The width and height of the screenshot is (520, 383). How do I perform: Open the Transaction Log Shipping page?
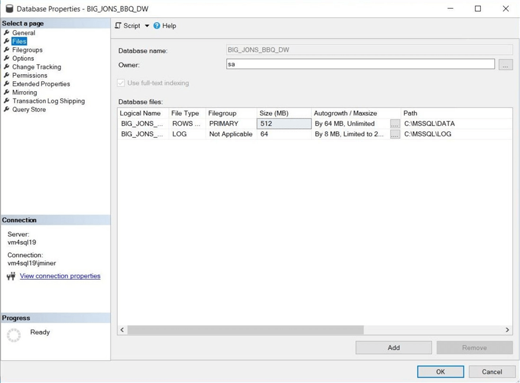click(47, 100)
